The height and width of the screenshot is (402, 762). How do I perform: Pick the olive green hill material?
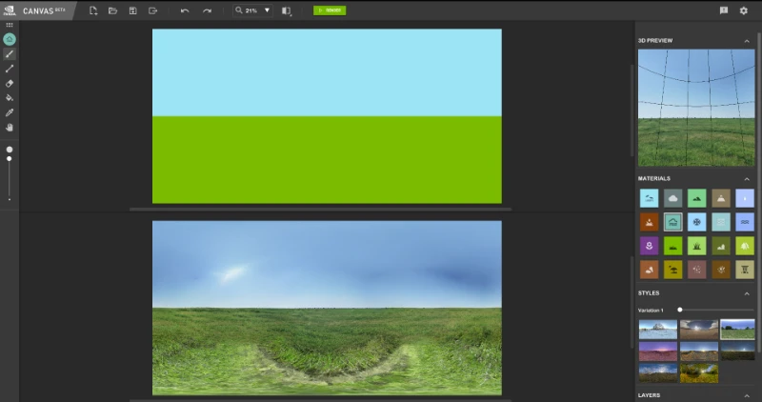pos(721,246)
